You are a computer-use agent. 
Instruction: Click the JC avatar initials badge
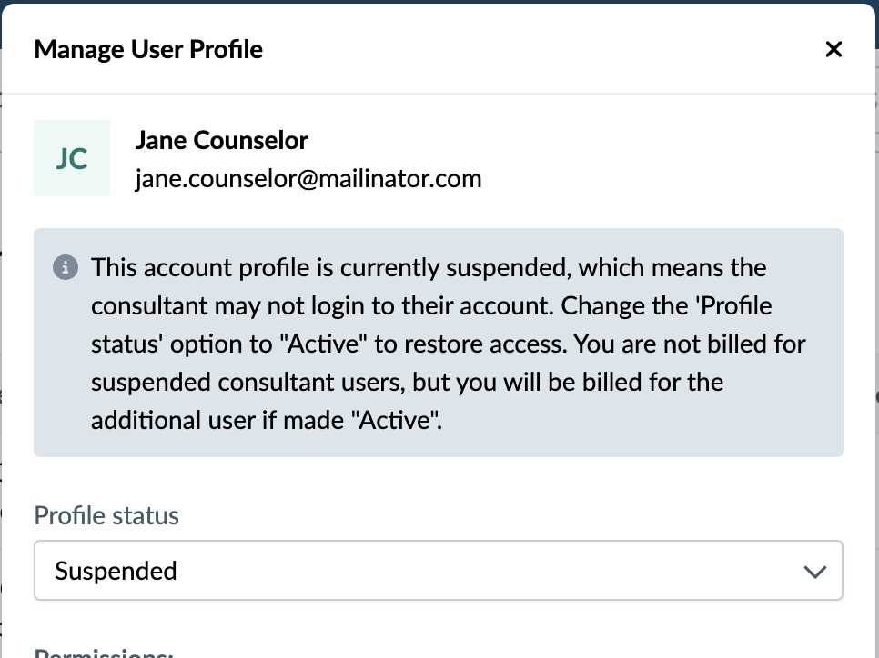coord(72,158)
